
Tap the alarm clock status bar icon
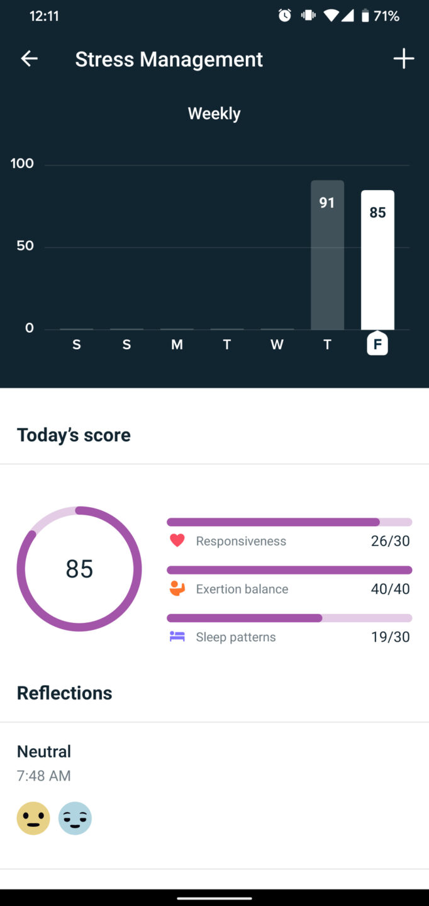pos(285,16)
